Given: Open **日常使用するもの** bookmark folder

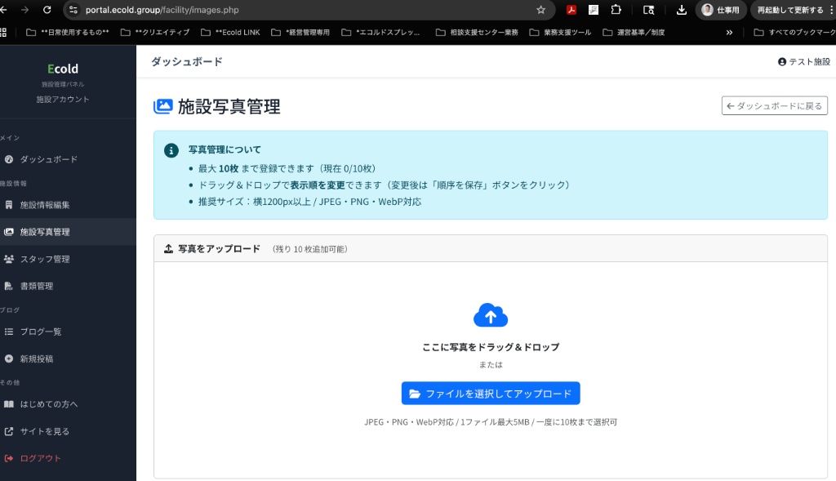Looking at the screenshot, I should coord(68,32).
